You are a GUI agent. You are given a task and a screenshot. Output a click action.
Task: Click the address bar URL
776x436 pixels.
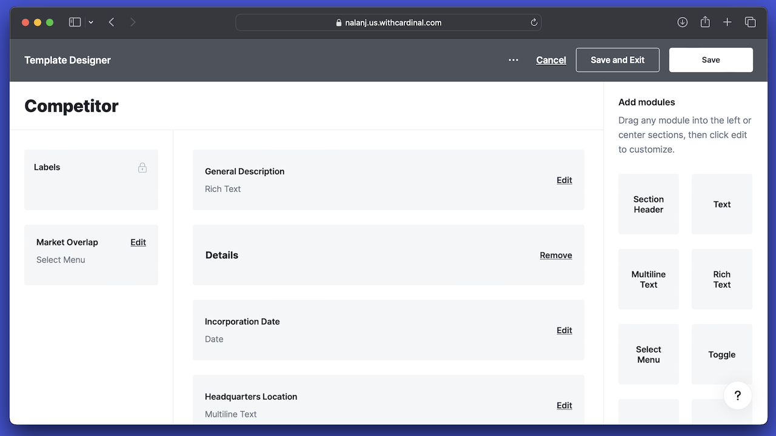[x=393, y=22]
